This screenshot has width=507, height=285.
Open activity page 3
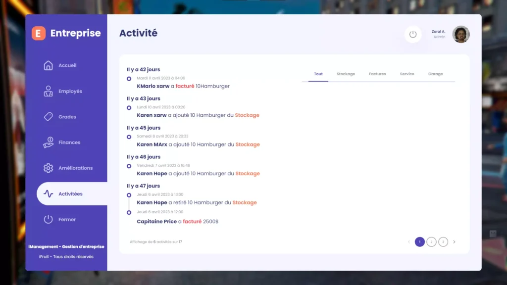click(443, 242)
